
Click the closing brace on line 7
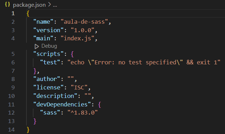pos(35,71)
